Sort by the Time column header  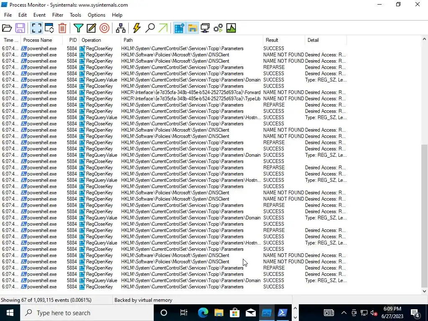[x=10, y=40]
